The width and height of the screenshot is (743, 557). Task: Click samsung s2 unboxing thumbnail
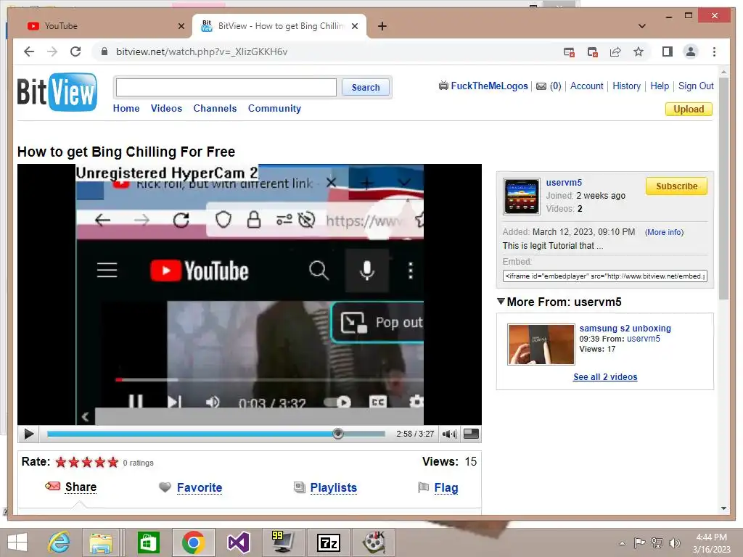click(x=541, y=344)
